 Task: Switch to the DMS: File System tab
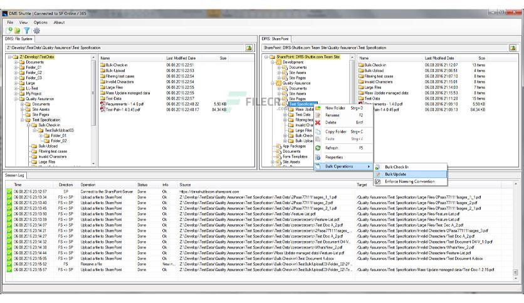19,39
